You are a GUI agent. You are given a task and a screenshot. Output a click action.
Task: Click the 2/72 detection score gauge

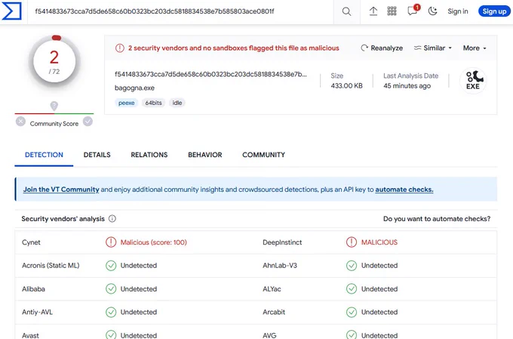(x=54, y=61)
